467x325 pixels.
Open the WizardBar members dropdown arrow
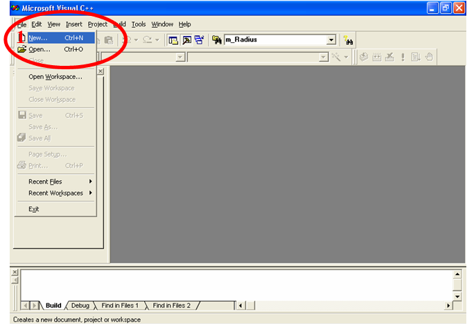324,58
